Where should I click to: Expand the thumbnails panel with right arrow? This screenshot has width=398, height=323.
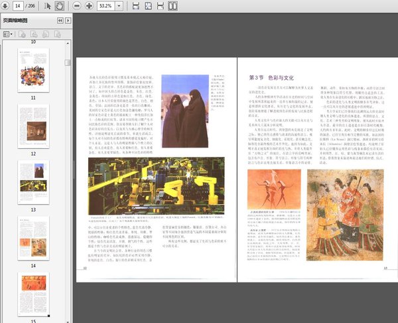click(68, 21)
